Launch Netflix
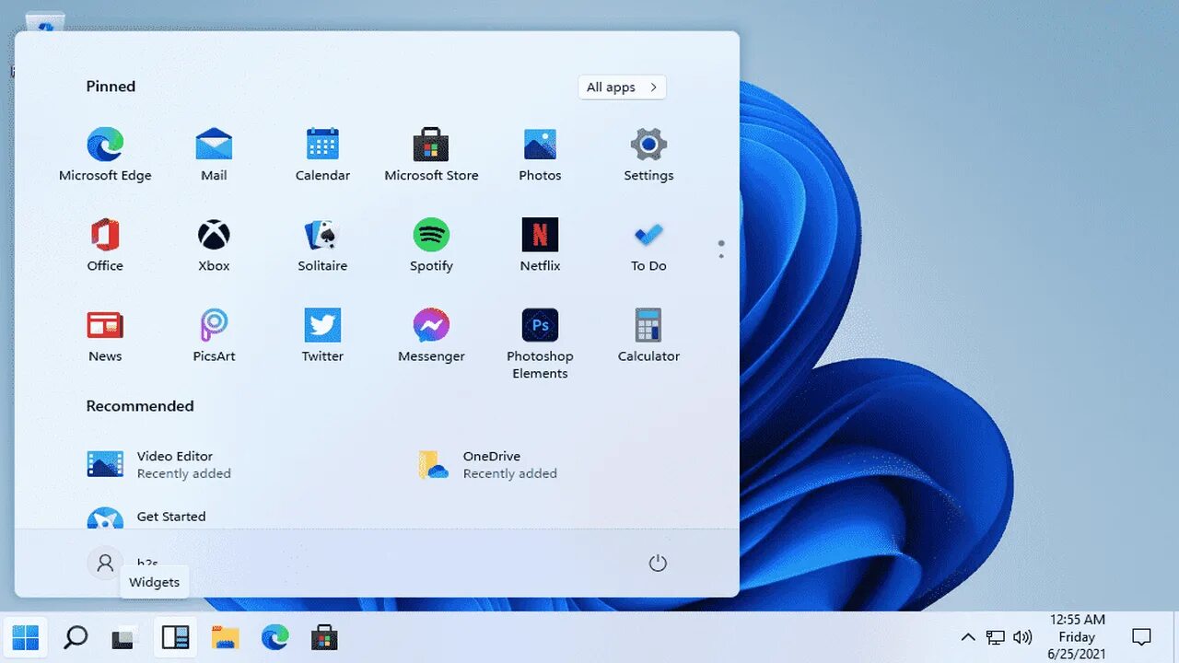The width and height of the screenshot is (1179, 663). [540, 245]
